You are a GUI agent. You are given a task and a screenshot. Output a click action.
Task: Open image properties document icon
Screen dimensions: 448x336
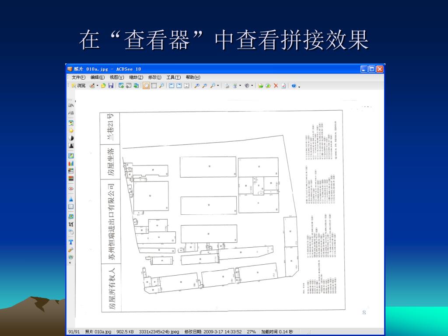coord(283,85)
